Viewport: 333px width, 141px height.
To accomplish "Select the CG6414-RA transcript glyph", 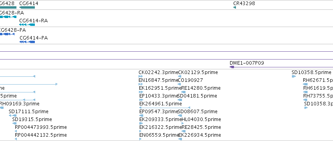I will [27, 25].
